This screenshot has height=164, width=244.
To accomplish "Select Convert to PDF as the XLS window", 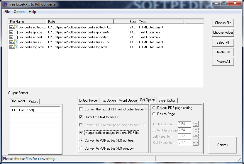I will pyautogui.click(x=81, y=148).
